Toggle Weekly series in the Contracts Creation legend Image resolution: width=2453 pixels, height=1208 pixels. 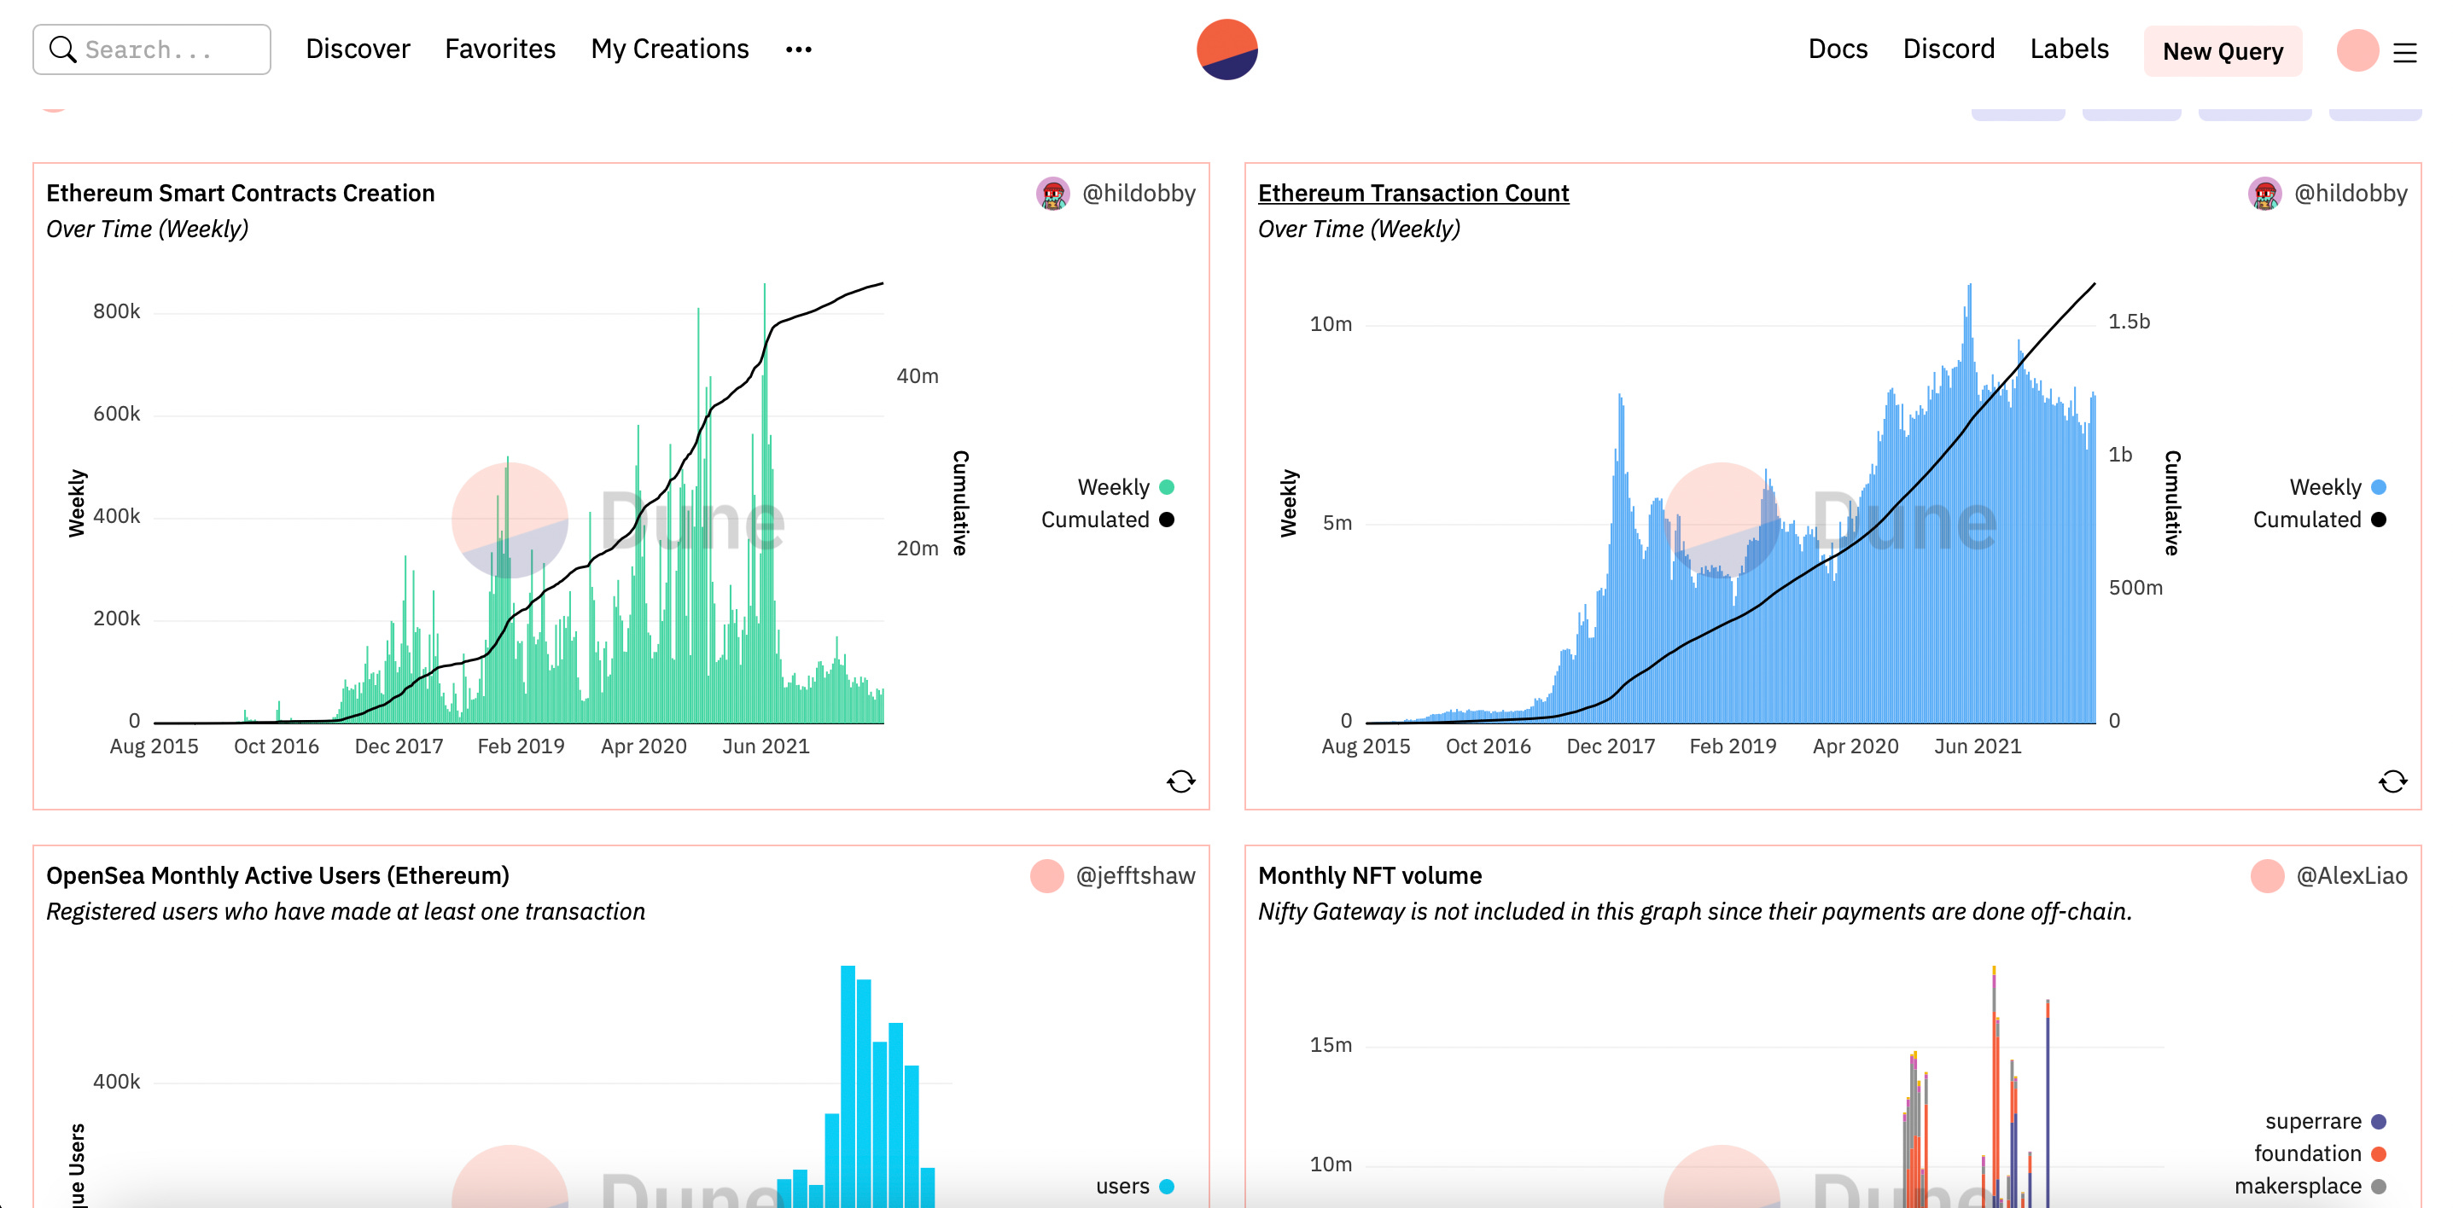click(1113, 487)
